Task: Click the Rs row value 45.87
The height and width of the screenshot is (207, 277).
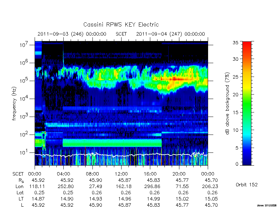Action: [125, 180]
